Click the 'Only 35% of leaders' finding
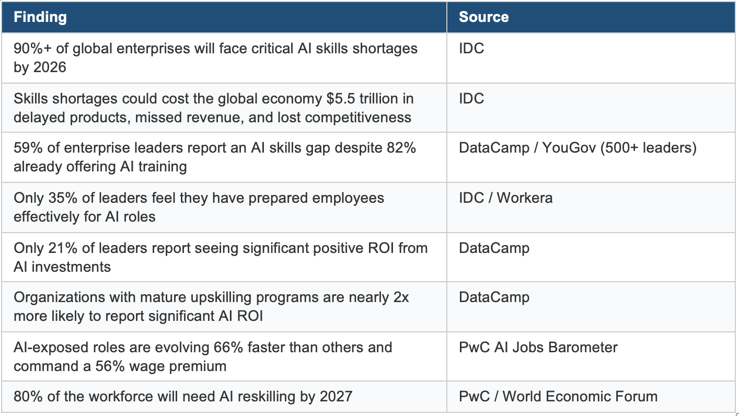This screenshot has height=416, width=739. (x=199, y=207)
